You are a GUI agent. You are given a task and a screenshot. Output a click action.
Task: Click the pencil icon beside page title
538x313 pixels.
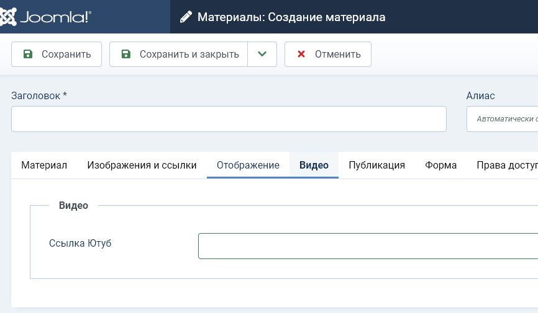pos(186,17)
